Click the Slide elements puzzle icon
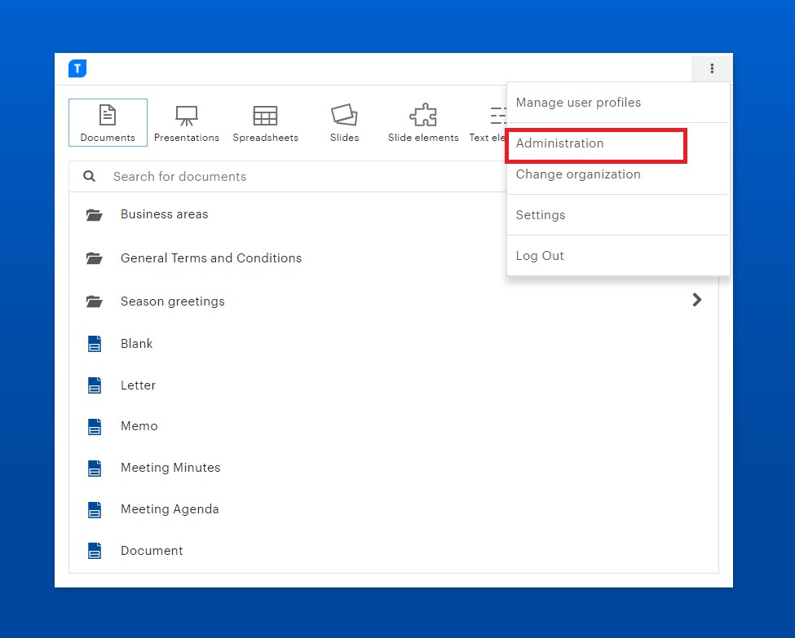795x638 pixels. [422, 117]
